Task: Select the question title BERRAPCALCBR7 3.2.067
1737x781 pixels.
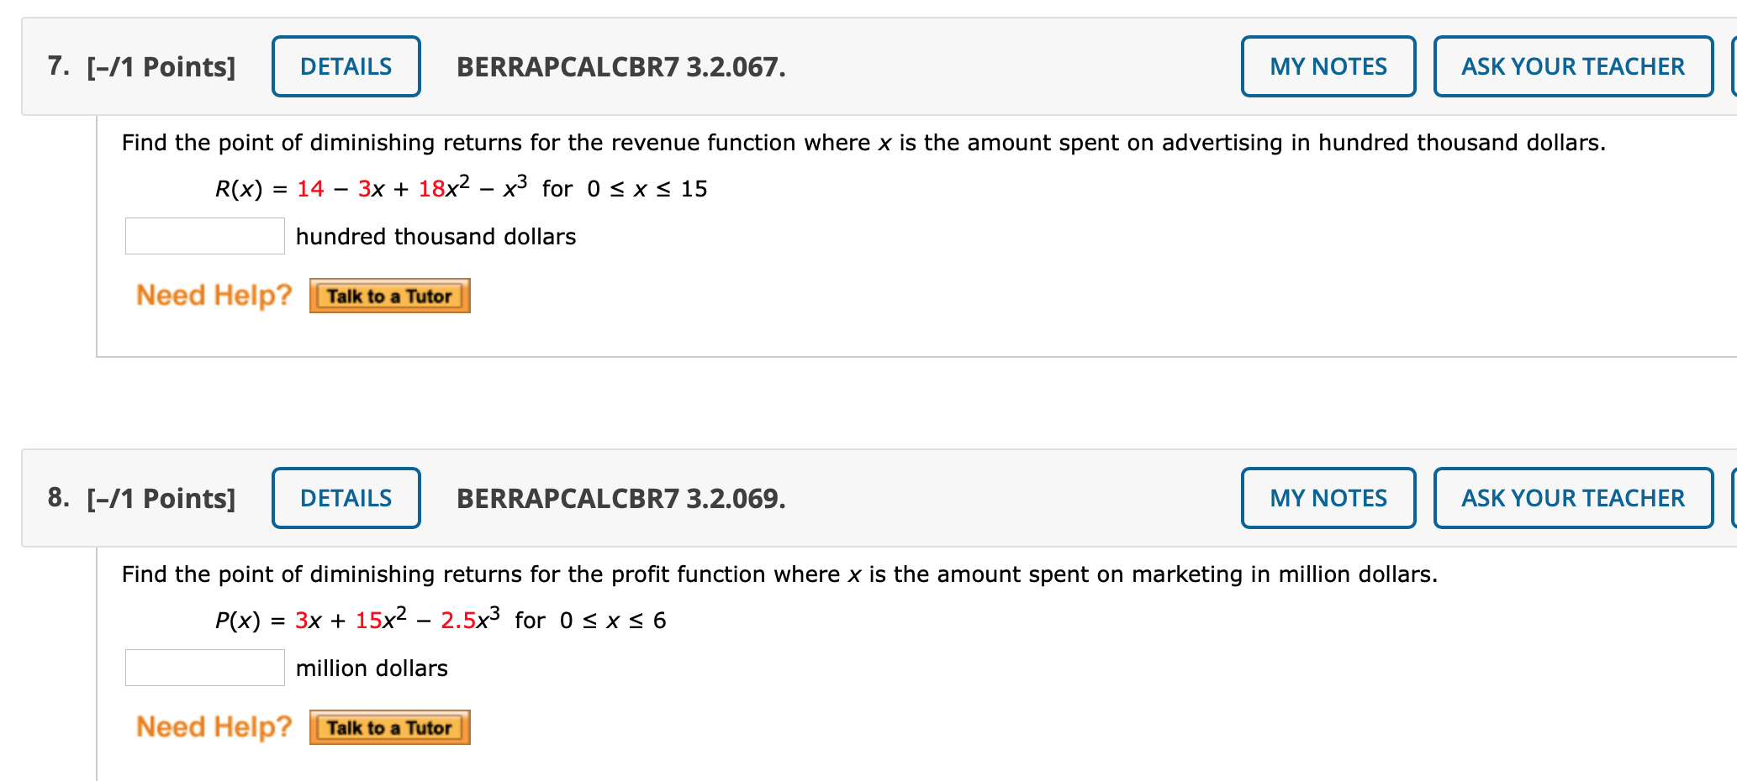Action: click(620, 66)
